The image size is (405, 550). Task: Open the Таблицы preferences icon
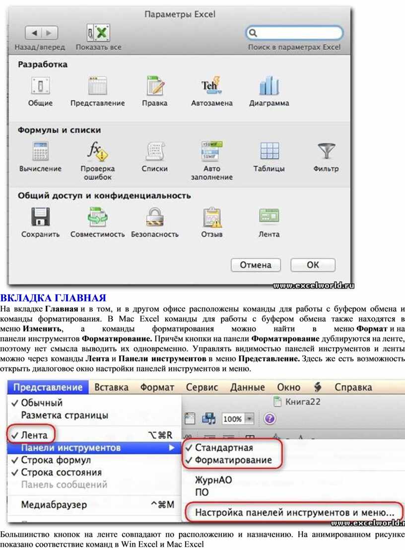tap(270, 151)
